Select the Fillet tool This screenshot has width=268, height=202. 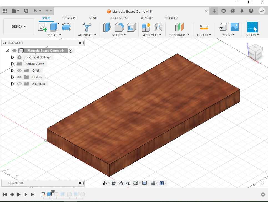119,27
